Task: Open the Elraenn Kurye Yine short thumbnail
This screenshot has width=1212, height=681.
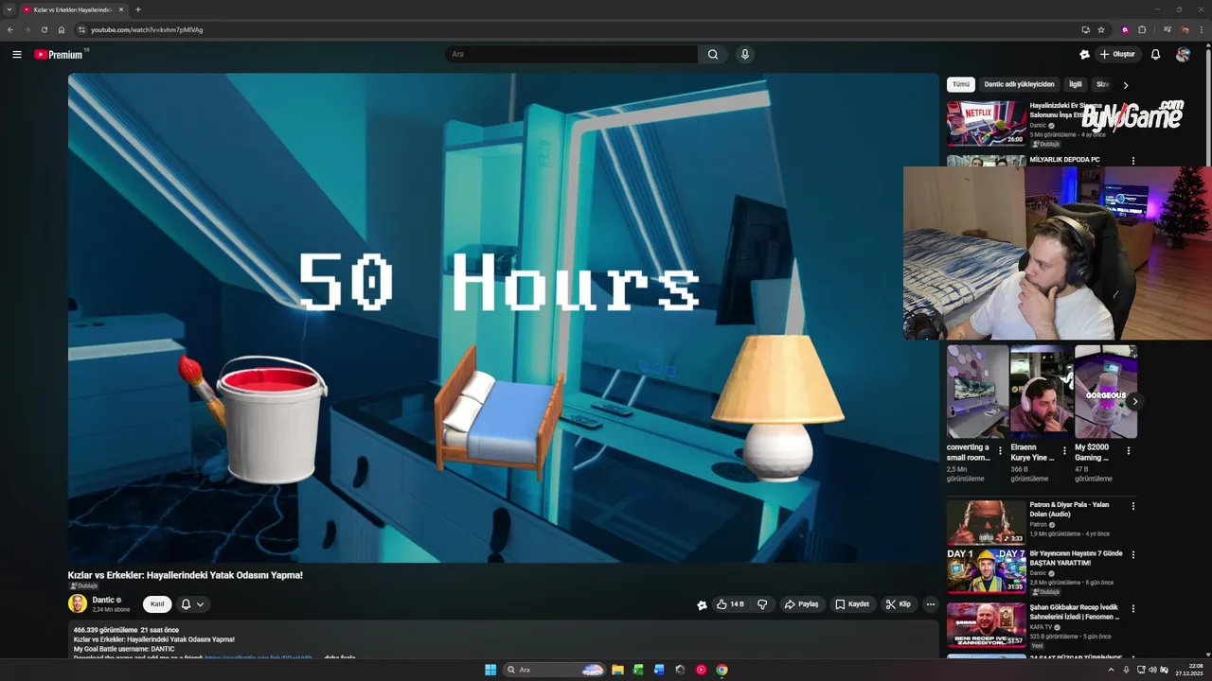Action: pyautogui.click(x=1042, y=392)
